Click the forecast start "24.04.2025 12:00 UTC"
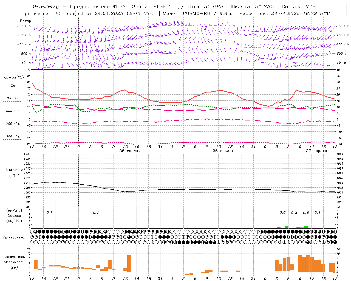 (124, 13)
